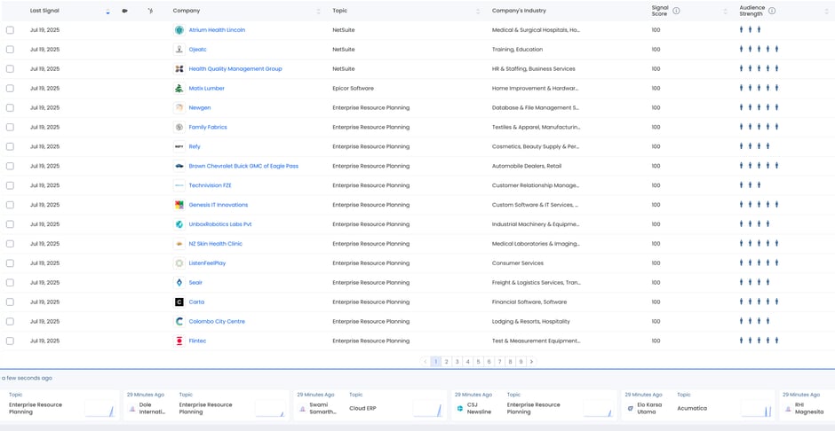Toggle the Topic column sort arrows
The height and width of the screenshot is (431, 835).
click(x=478, y=12)
